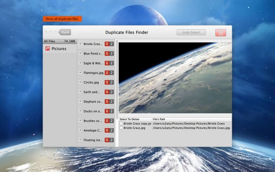Click the Auto Select button
This screenshot has height=172, width=275.
tap(191, 32)
